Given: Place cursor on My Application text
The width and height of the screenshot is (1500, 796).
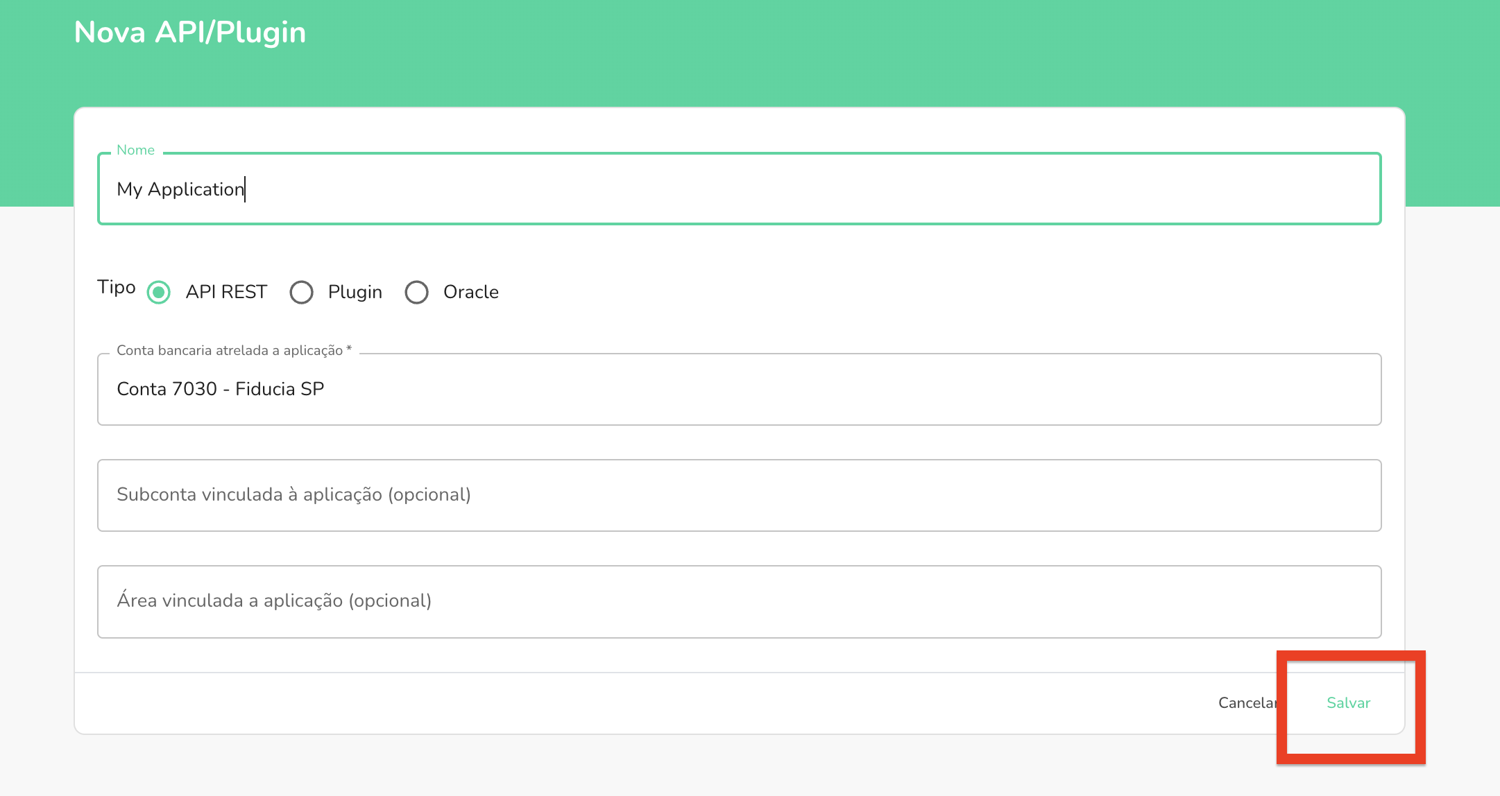Looking at the screenshot, I should click(x=180, y=189).
